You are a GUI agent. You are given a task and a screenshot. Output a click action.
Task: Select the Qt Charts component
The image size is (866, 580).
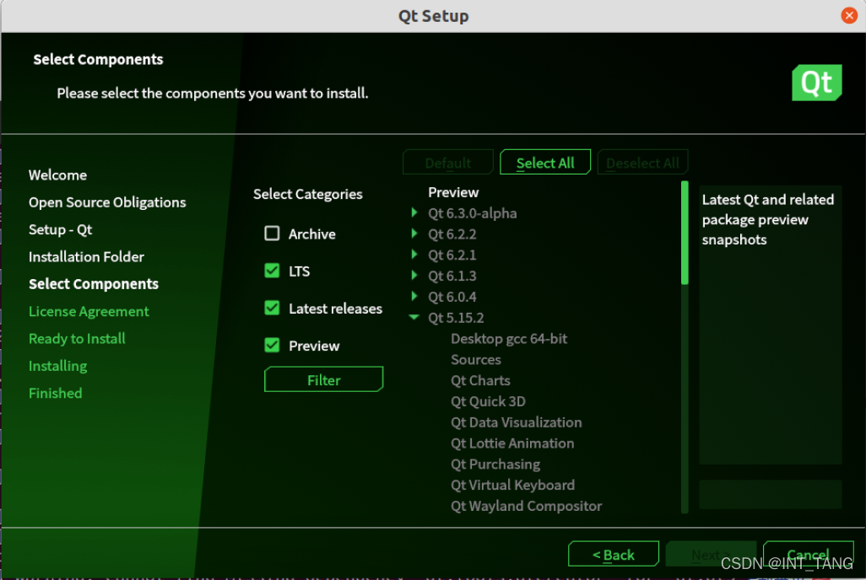[480, 380]
